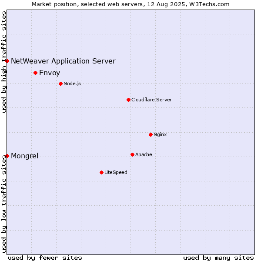Click the Envoy red data point
This screenshot has width=261, height=261.
point(36,73)
